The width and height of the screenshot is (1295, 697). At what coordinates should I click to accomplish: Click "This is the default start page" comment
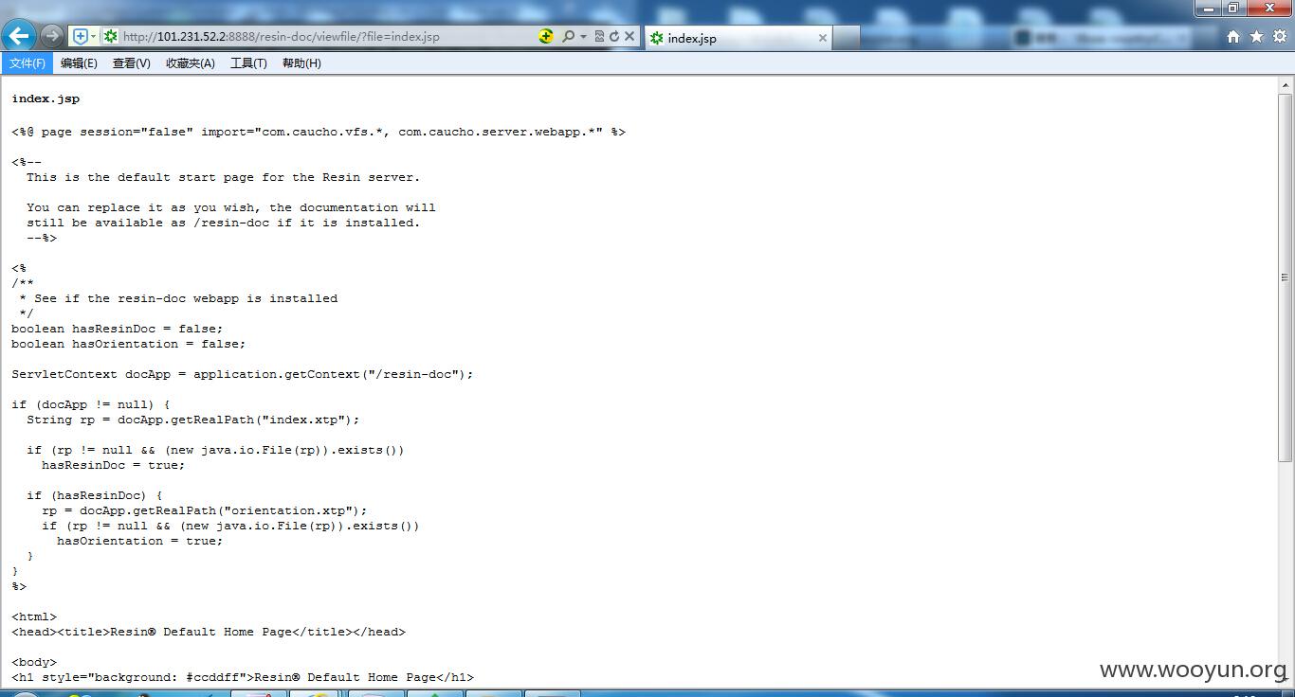[223, 177]
